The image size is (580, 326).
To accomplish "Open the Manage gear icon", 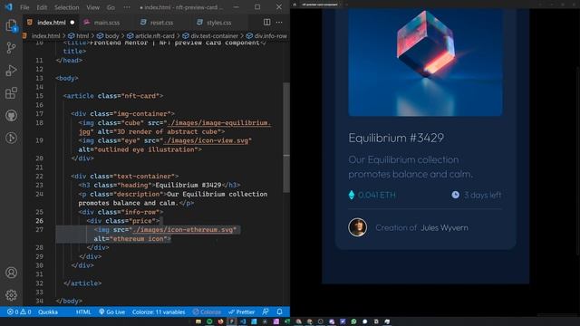I will 11,295.
